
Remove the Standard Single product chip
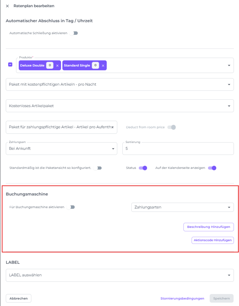103,66
